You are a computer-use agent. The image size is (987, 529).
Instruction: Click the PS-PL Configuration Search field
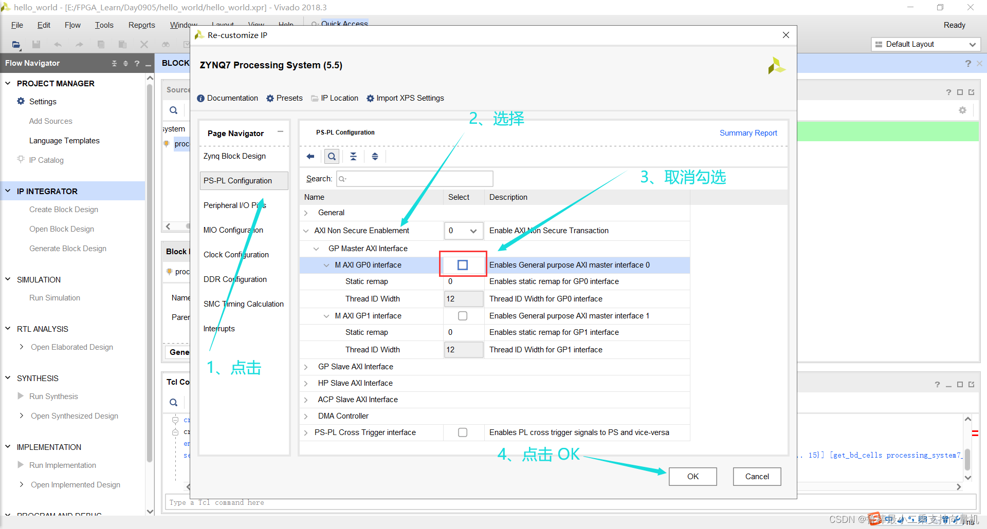click(415, 179)
